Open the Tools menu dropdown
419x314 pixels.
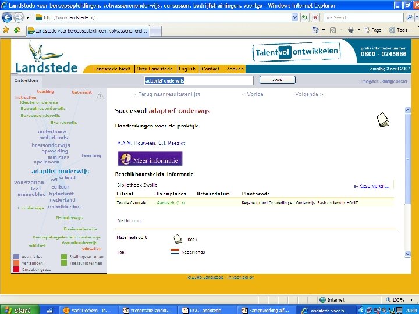401,30
